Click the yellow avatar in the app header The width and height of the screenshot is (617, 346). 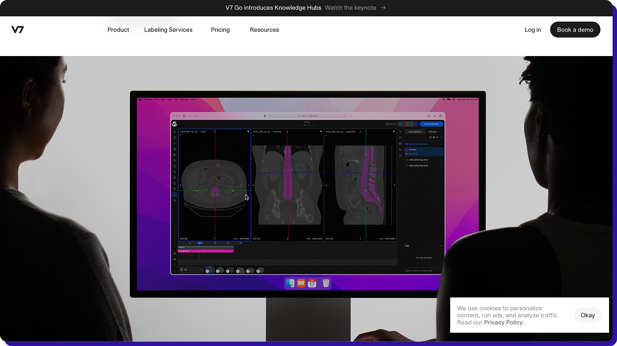(x=407, y=124)
